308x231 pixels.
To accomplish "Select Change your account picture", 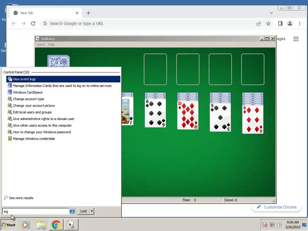I will point(63,106).
